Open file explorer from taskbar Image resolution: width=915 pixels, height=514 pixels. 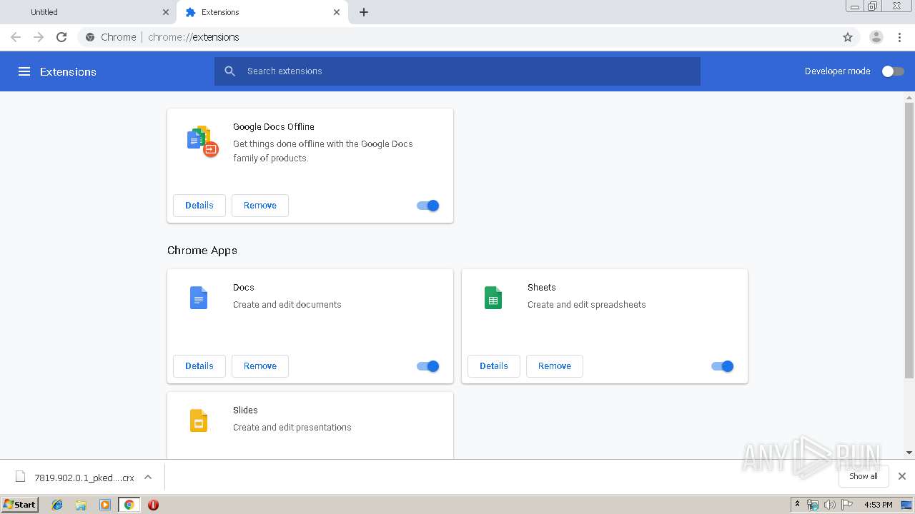[81, 505]
